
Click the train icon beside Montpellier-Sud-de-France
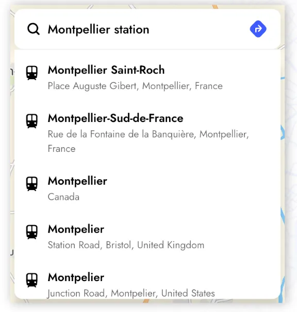[x=32, y=121]
